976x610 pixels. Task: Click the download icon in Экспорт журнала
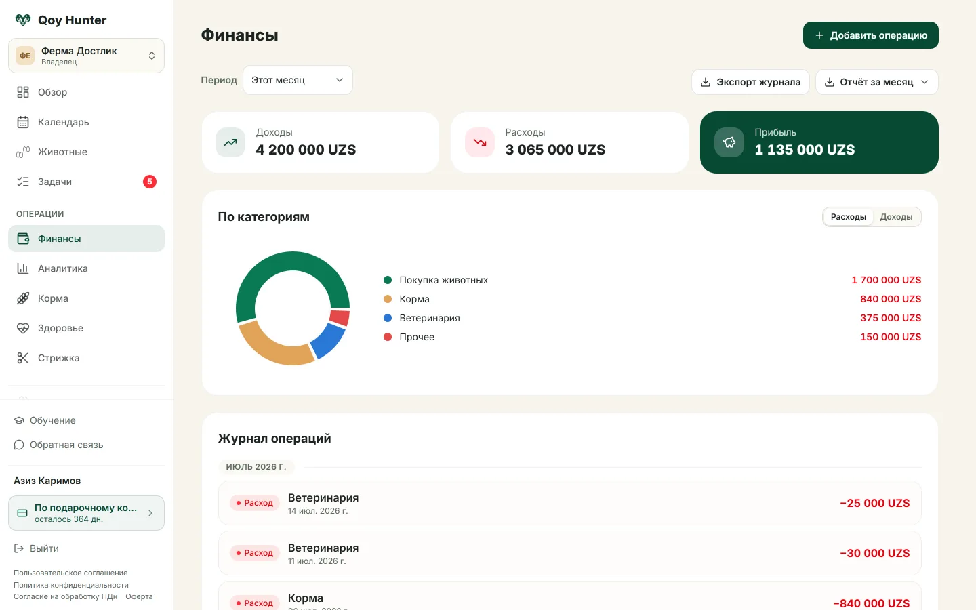tap(706, 82)
